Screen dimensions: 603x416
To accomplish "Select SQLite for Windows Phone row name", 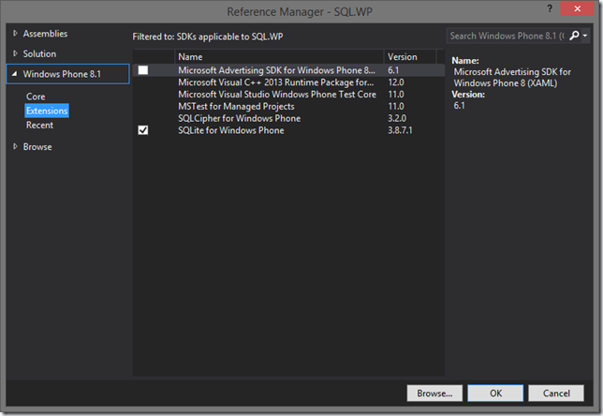I will tap(231, 130).
